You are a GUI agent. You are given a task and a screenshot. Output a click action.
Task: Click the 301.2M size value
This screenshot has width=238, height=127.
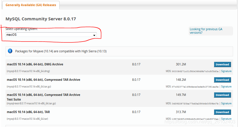click(181, 64)
